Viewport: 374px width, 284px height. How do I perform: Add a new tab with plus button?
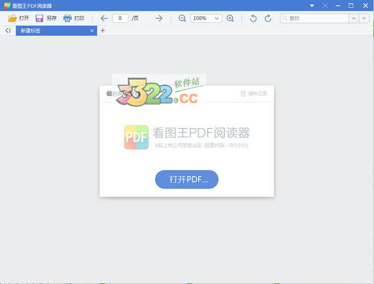(x=103, y=30)
